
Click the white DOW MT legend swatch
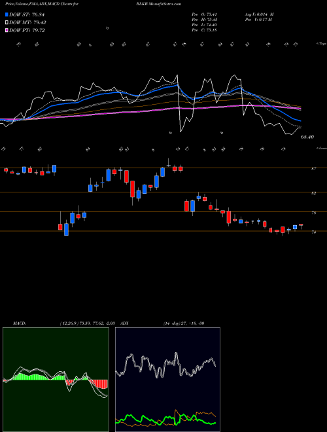click(x=7, y=23)
